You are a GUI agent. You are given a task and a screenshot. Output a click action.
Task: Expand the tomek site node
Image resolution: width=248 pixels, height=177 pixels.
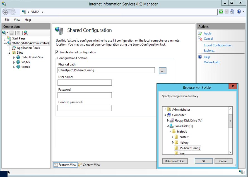14,67
